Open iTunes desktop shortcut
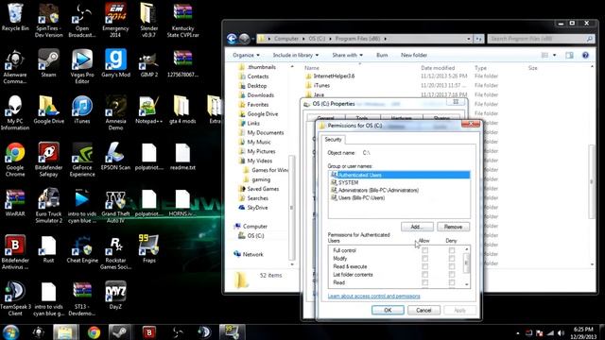Image resolution: width=605 pixels, height=340 pixels. pyautogui.click(x=82, y=110)
